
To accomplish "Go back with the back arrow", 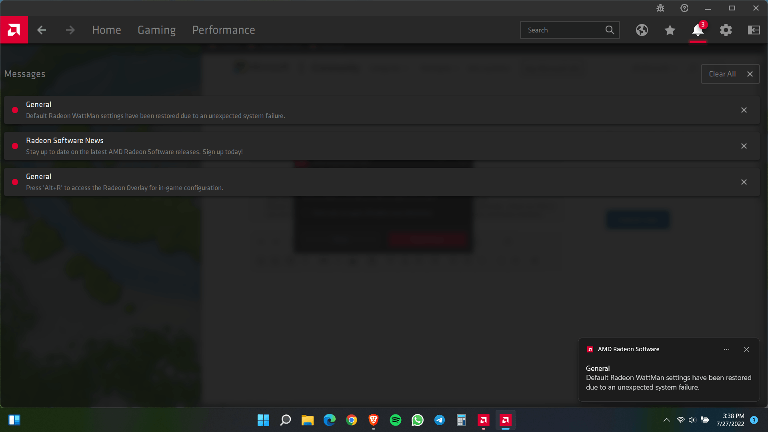I will 42,30.
